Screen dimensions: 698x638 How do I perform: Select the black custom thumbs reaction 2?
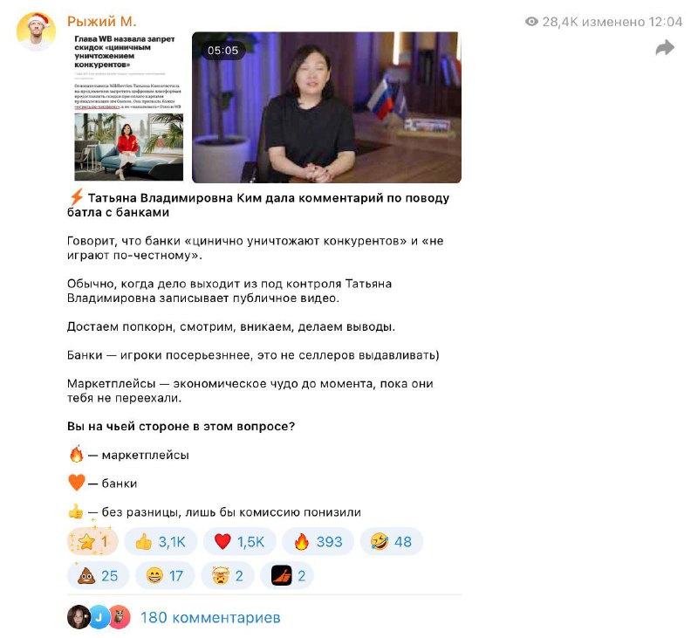coord(287,576)
